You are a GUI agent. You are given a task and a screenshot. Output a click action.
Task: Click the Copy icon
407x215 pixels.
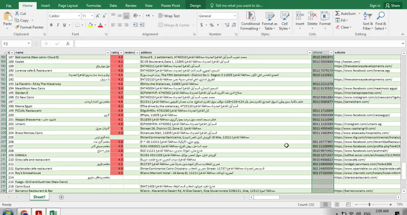pos(17,20)
